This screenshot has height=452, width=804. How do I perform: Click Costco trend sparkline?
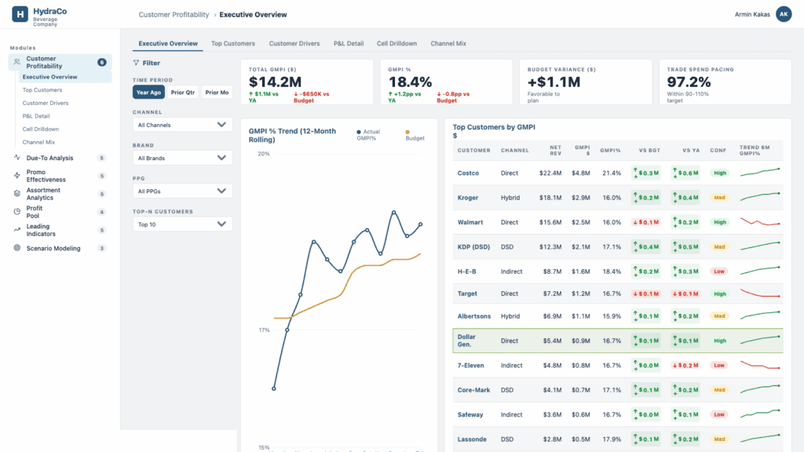coord(760,173)
